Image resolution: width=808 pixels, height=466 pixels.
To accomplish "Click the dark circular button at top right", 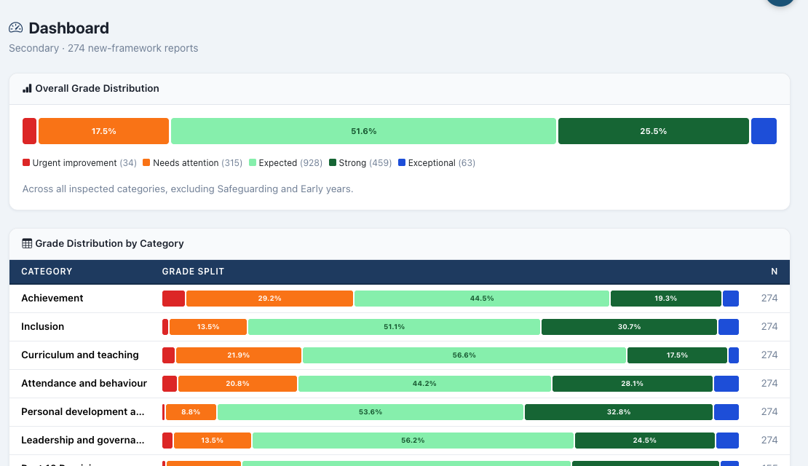I will [780, 1].
